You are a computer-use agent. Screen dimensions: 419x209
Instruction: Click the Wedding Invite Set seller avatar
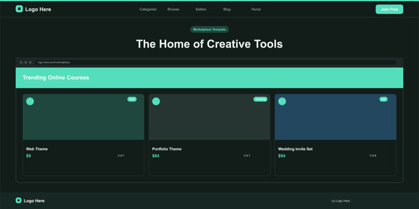pyautogui.click(x=282, y=101)
